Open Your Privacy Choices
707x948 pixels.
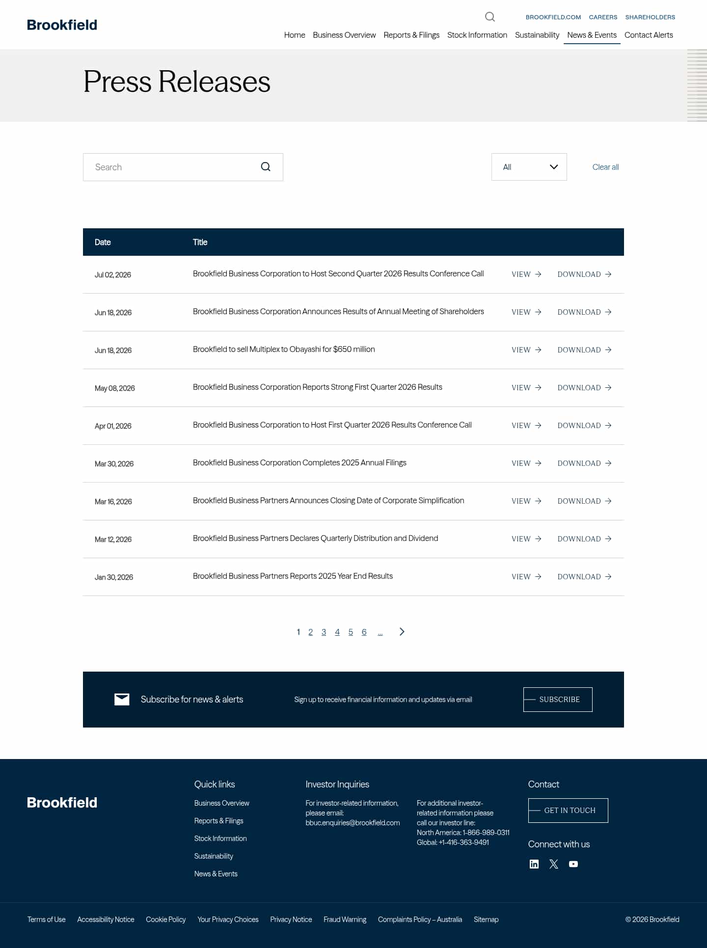click(228, 920)
